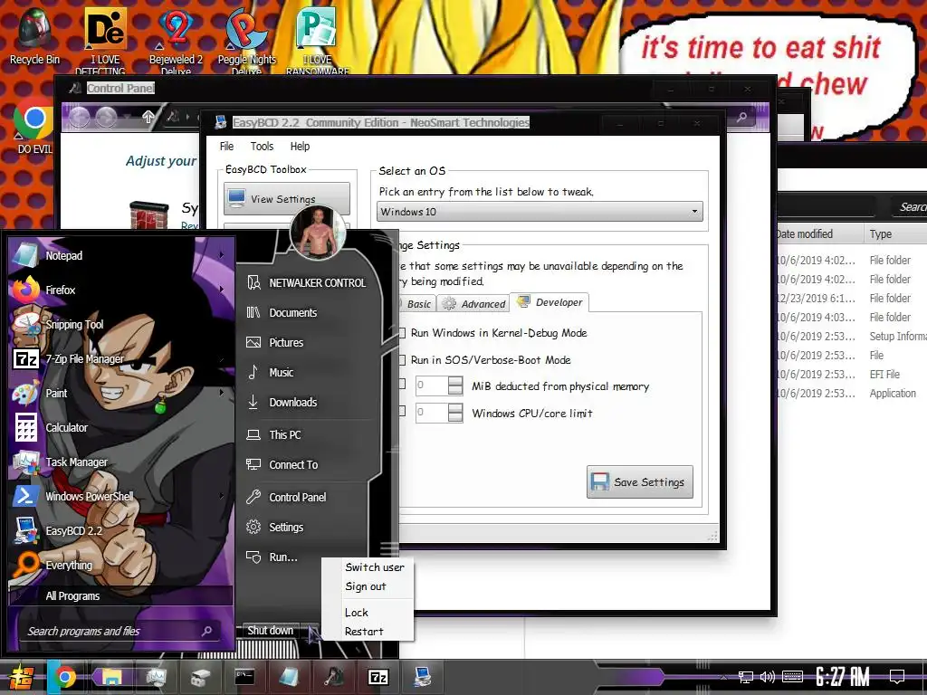Open the 7z taskbar icon
Screen dimensions: 927x695
(377, 677)
